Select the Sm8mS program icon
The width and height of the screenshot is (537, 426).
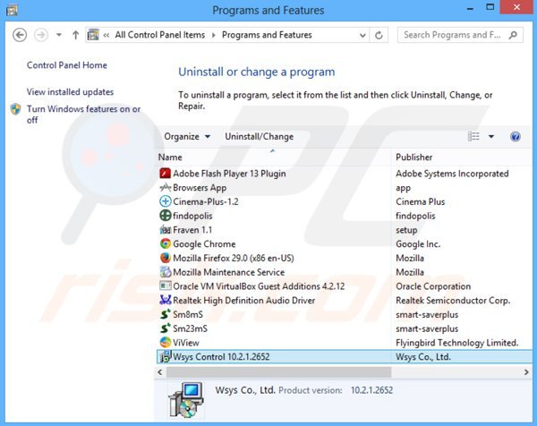click(165, 314)
